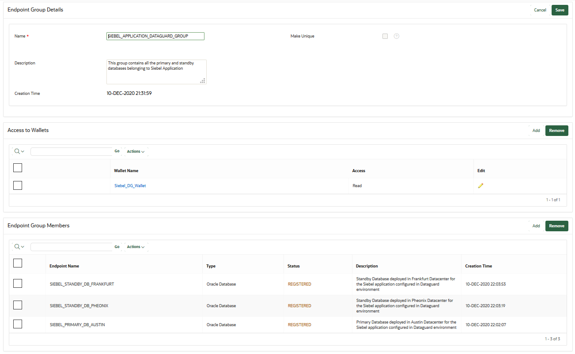
Task: Click the Description textarea resize handle
Action: pos(203,81)
